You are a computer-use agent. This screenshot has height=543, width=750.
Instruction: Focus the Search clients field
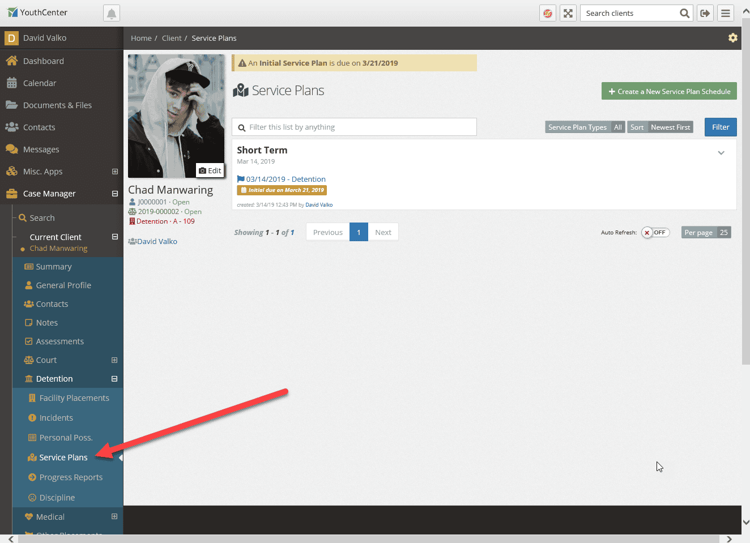pyautogui.click(x=629, y=13)
